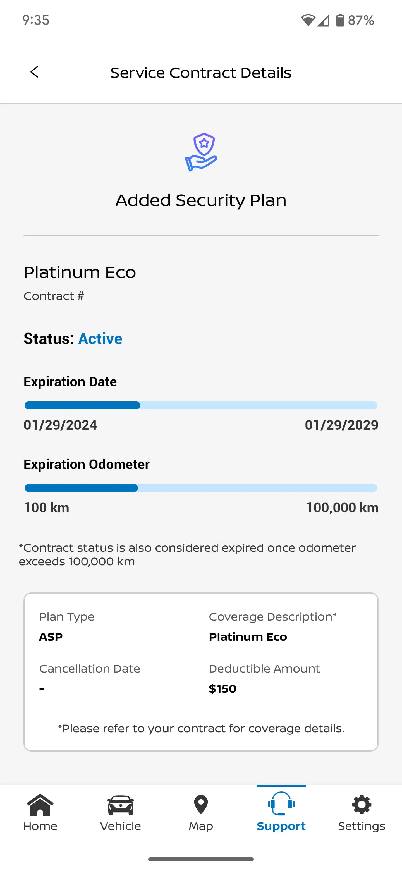Viewport: 402px width, 871px height.
Task: Tap the back arrow icon
Action: tap(35, 72)
